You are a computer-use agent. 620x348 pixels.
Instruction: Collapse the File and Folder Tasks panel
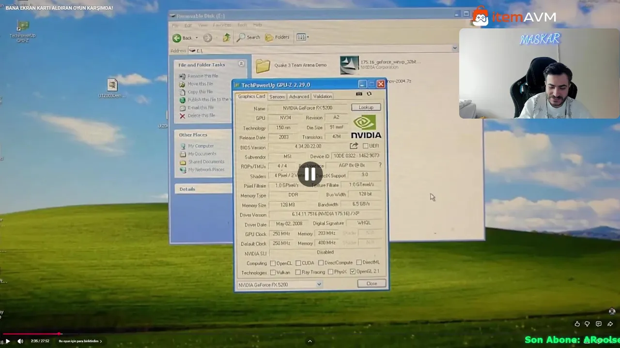click(241, 64)
